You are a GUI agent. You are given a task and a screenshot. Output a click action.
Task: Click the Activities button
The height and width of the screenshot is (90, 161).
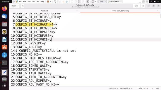point(6,1)
